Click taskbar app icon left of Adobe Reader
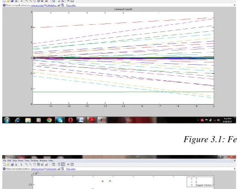 tap(81, 120)
